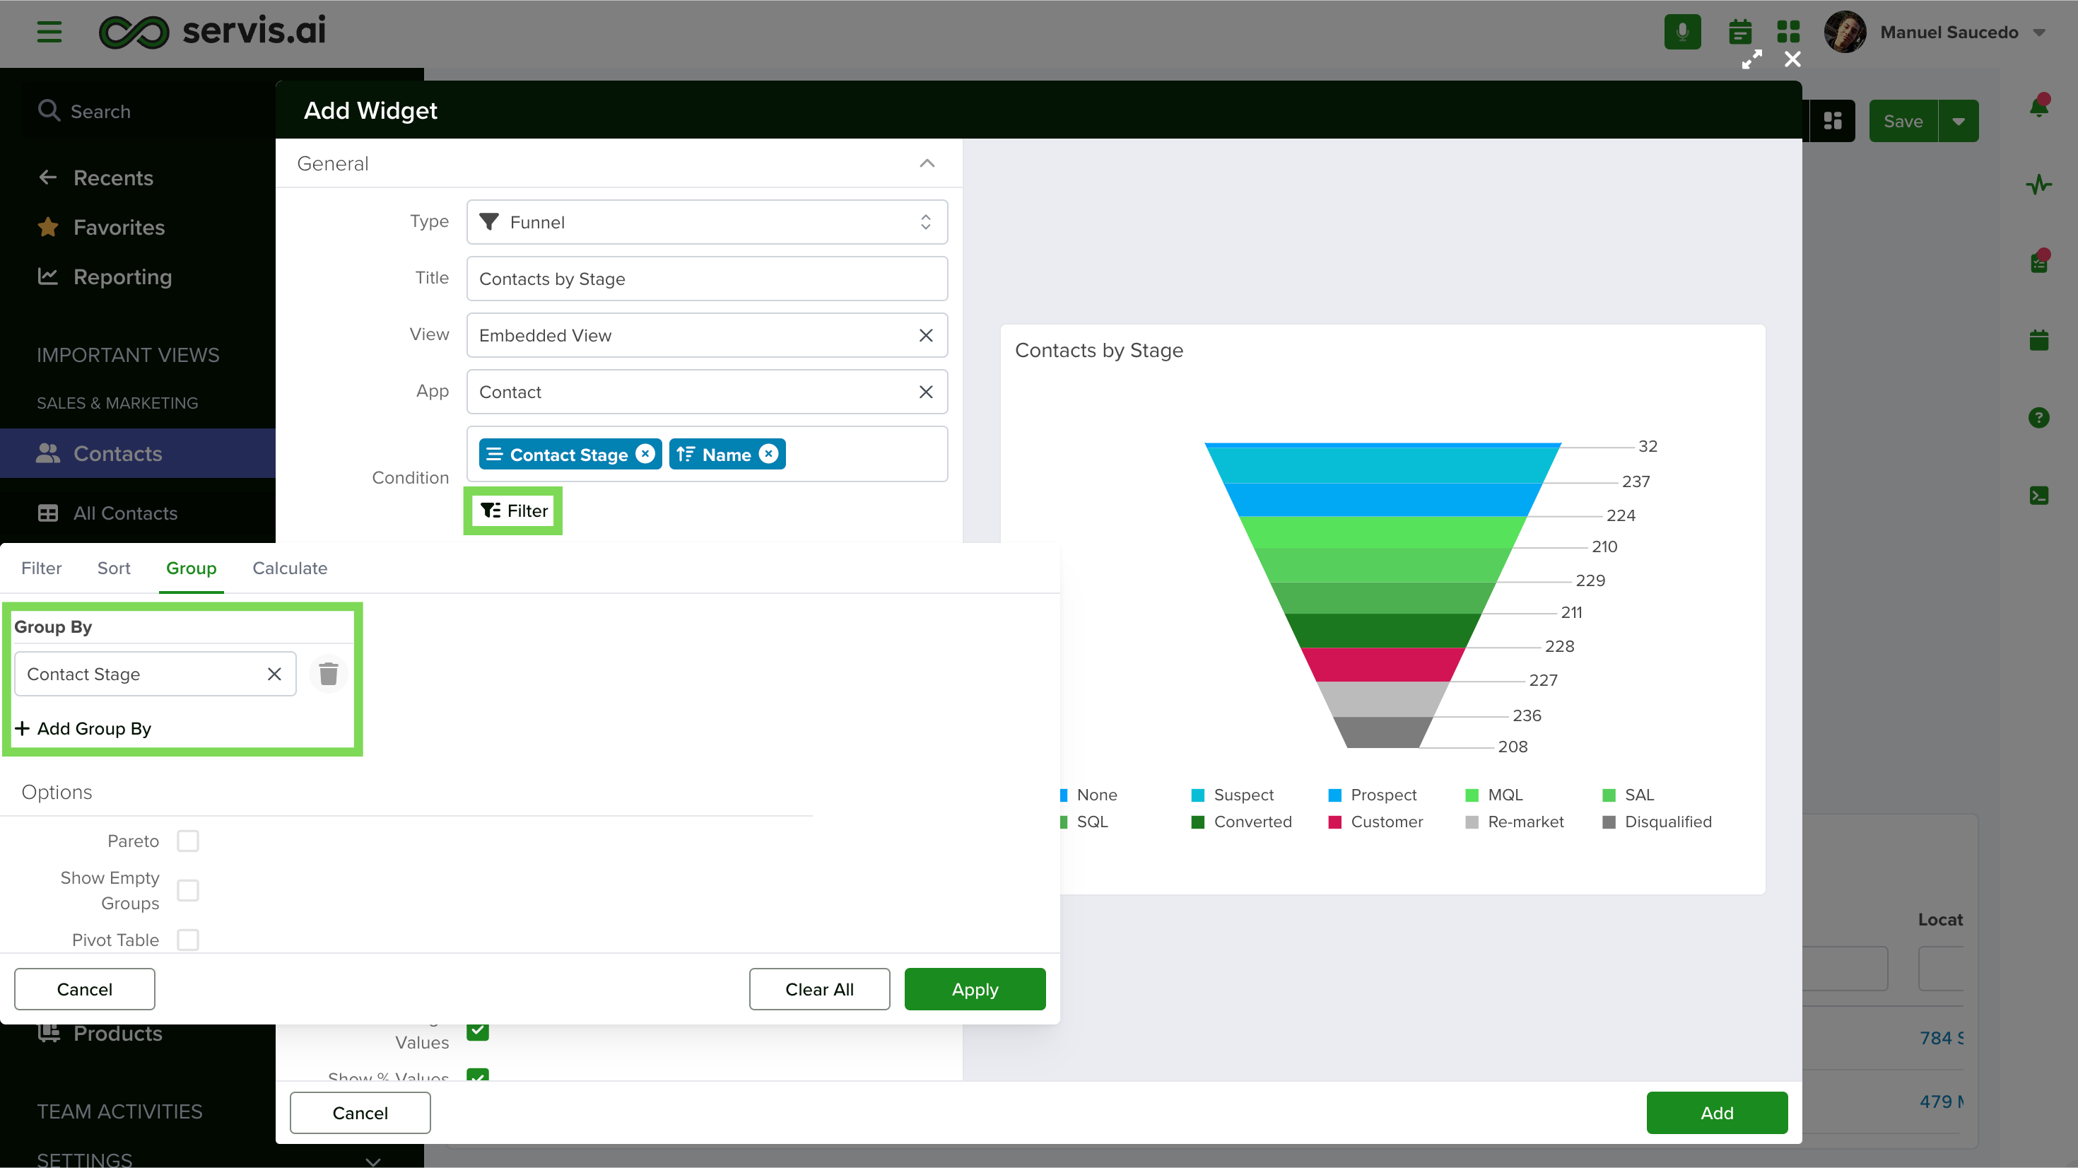Click the Suspect legend swatch
2078x1168 pixels.
1198,795
